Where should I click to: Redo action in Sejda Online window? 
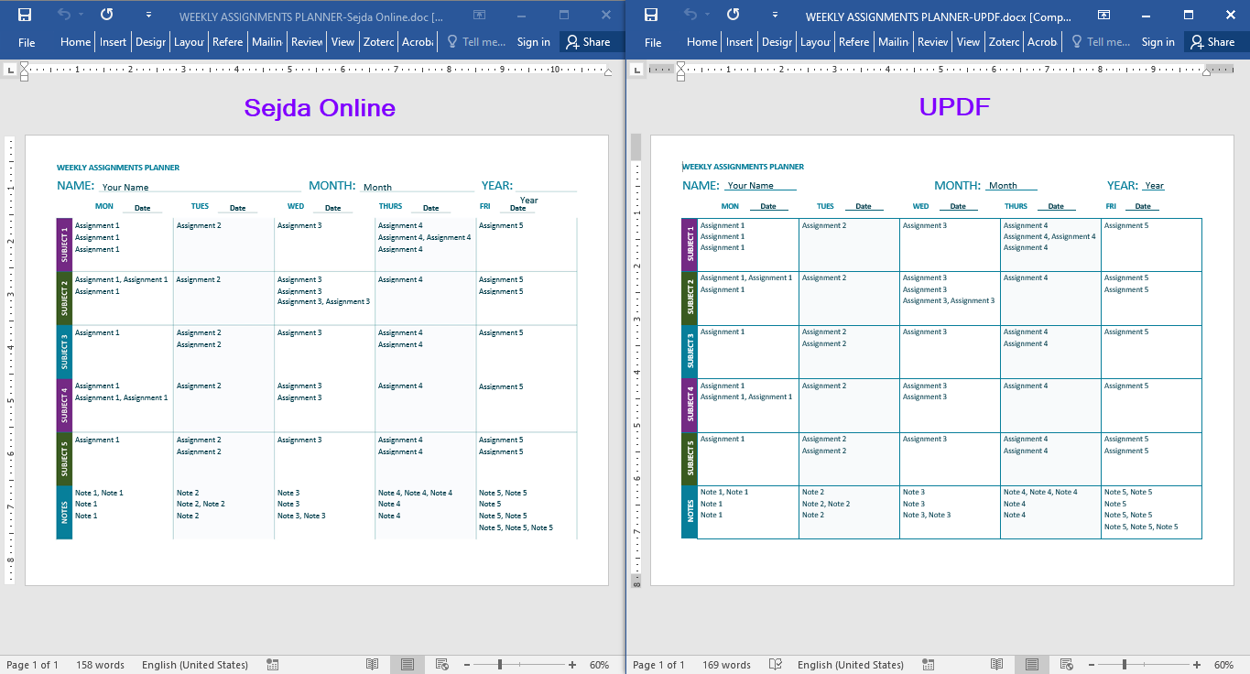pos(107,15)
